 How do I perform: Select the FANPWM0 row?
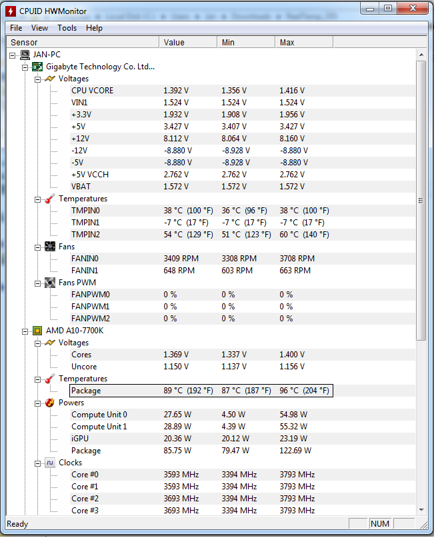tap(243, 295)
